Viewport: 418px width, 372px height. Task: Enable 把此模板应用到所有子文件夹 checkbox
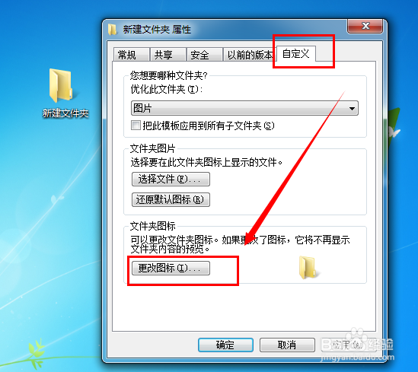tap(136, 126)
